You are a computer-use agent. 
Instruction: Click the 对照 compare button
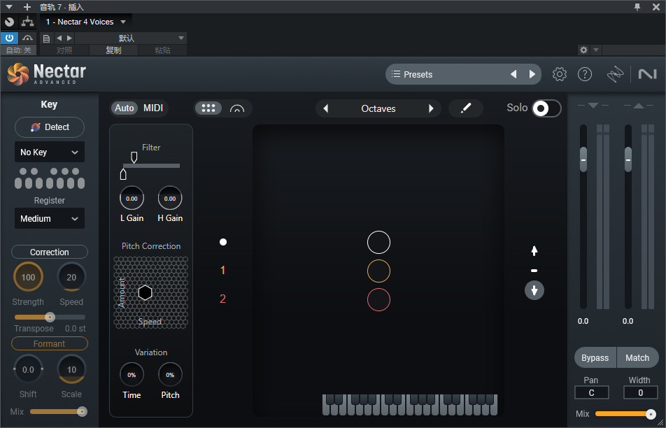click(x=64, y=50)
